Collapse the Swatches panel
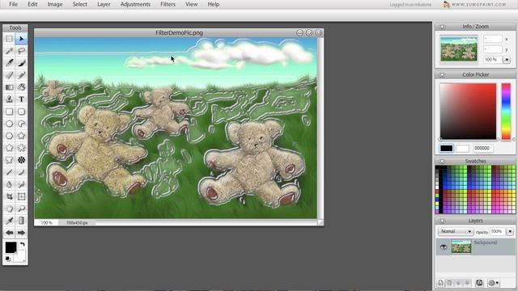 click(442, 162)
